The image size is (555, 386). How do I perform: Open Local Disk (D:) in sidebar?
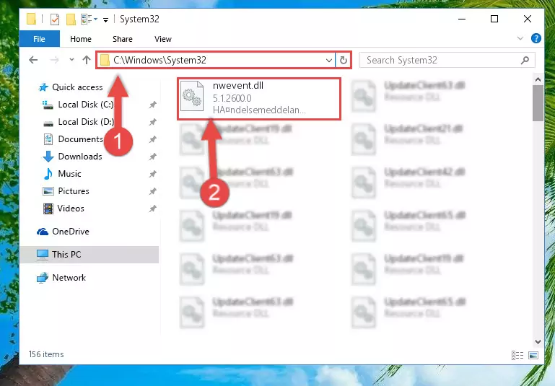coord(78,122)
